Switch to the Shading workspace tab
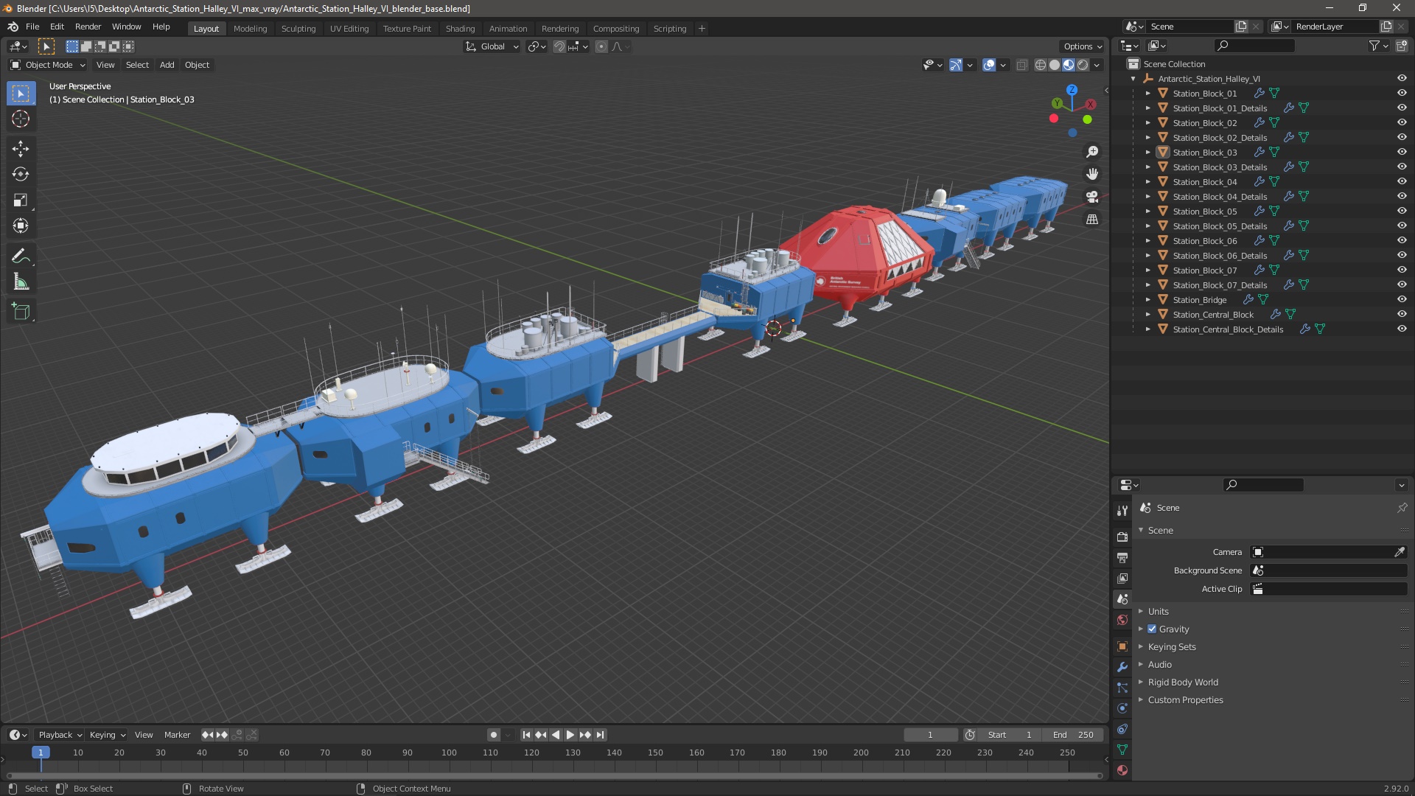1415x796 pixels. pos(460,29)
